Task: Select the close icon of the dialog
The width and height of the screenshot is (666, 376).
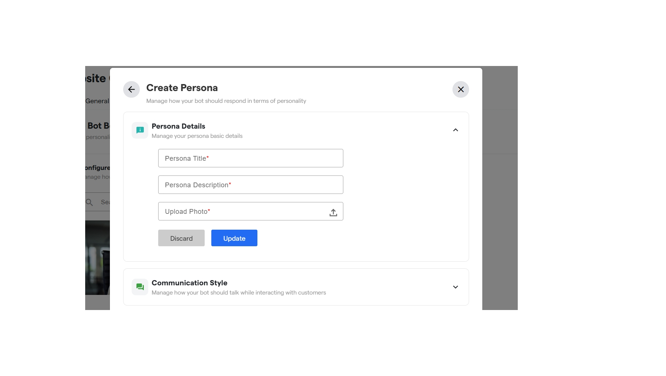Action: 460,89
